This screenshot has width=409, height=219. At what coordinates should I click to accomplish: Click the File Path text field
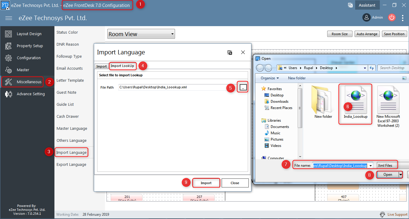177,87
